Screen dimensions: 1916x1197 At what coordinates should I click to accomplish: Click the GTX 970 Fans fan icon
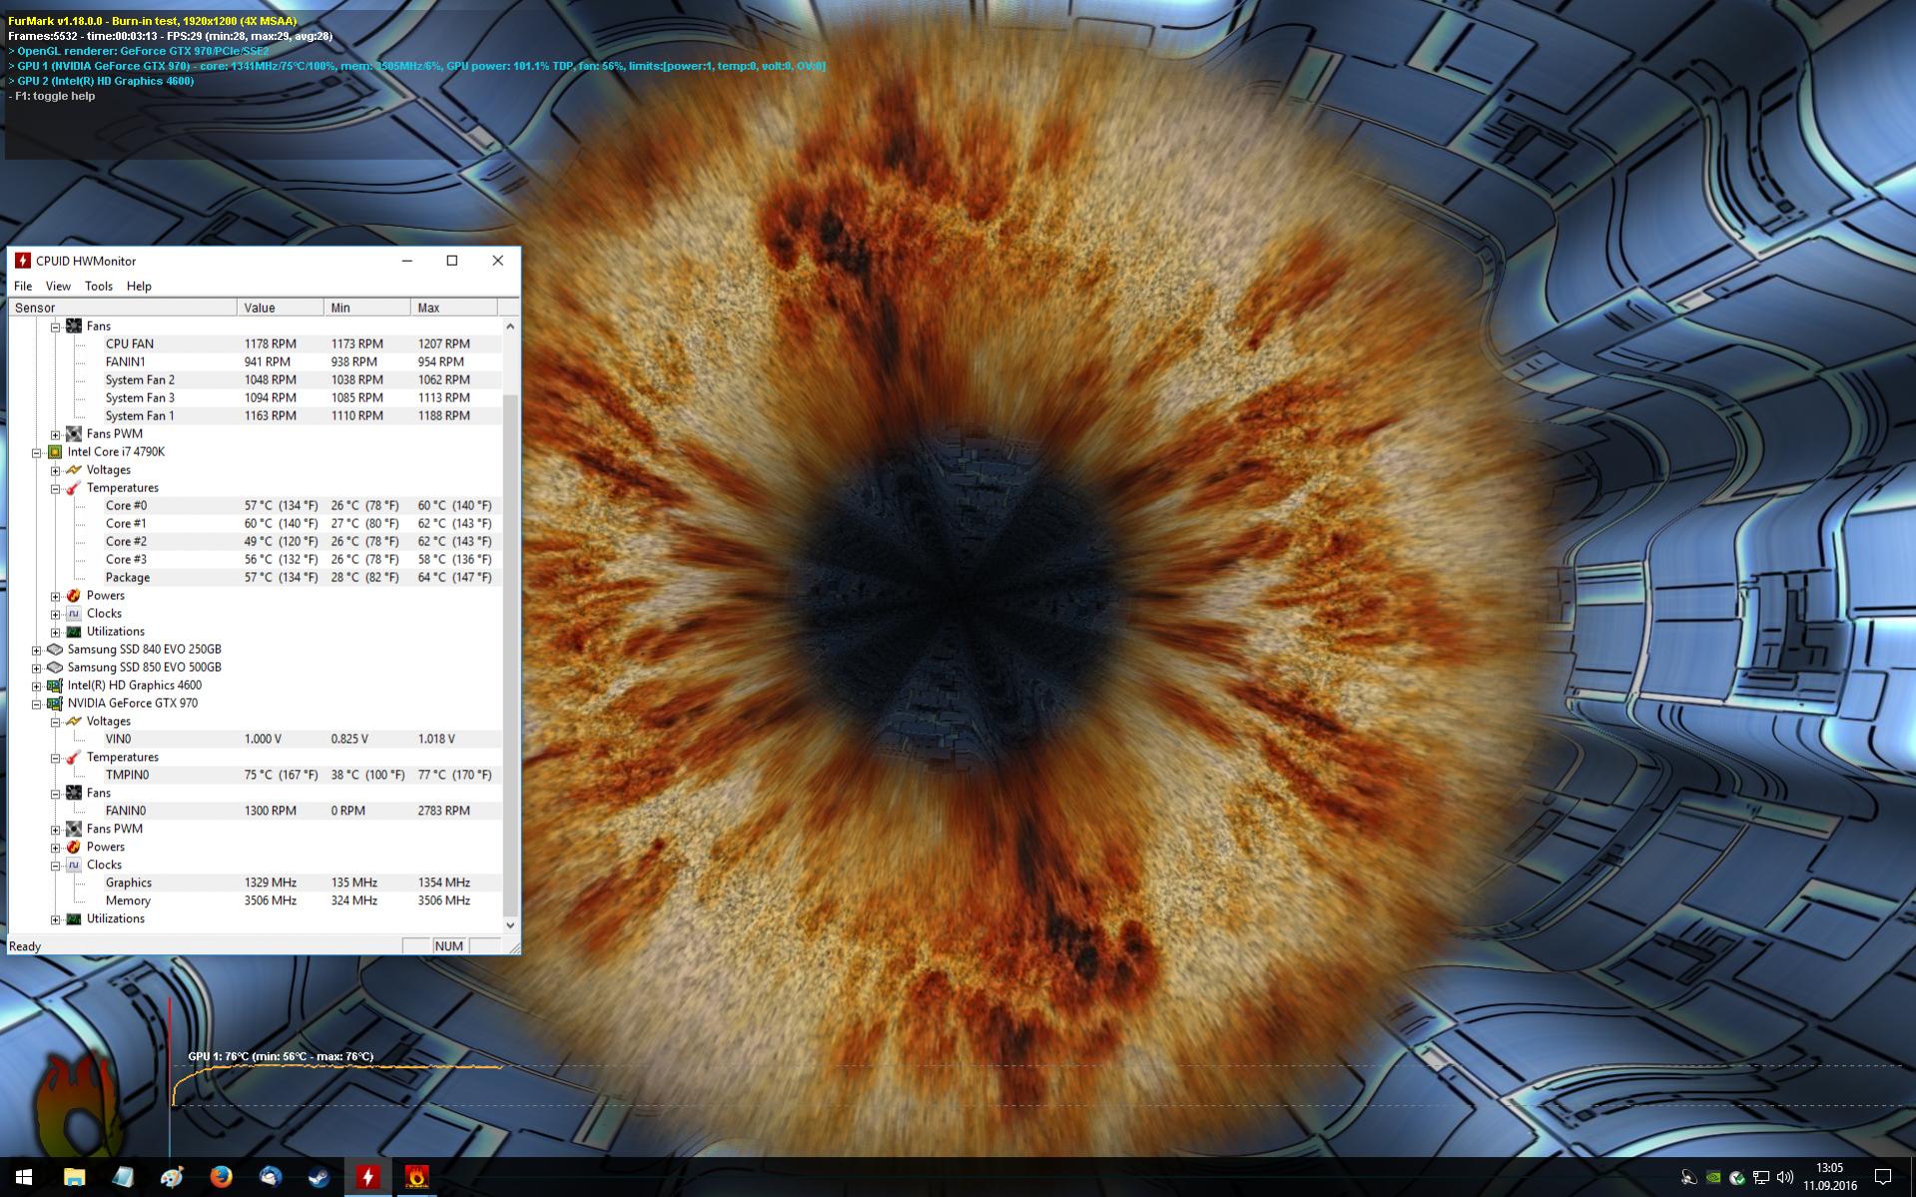[73, 794]
